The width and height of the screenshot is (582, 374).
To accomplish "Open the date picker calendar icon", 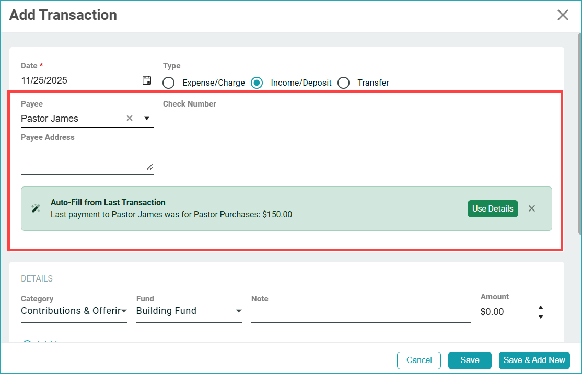I will pyautogui.click(x=147, y=80).
